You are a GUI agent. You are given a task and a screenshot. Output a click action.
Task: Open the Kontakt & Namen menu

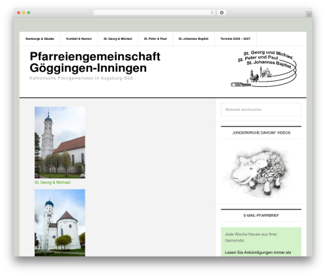pos(79,38)
